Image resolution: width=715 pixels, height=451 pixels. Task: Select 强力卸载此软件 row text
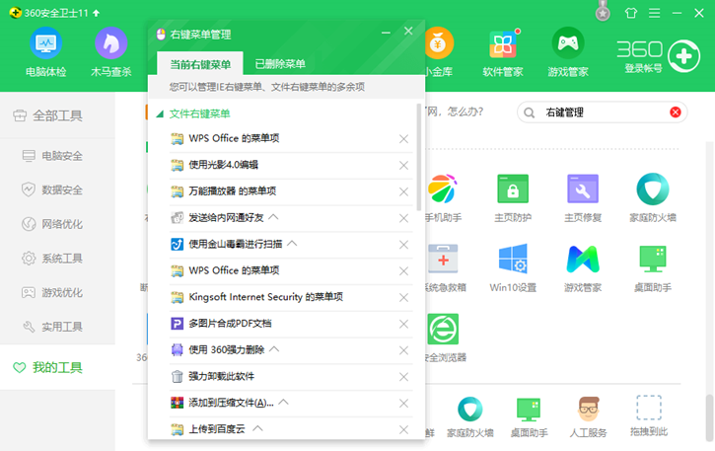click(x=221, y=377)
